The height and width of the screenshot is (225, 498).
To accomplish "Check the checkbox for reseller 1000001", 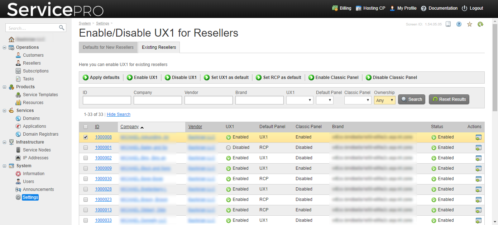I will 86,147.
